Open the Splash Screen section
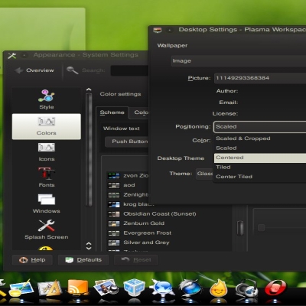The height and width of the screenshot is (306, 306). click(x=47, y=229)
